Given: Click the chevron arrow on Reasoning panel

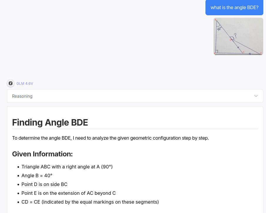Looking at the screenshot, I should pos(256,96).
